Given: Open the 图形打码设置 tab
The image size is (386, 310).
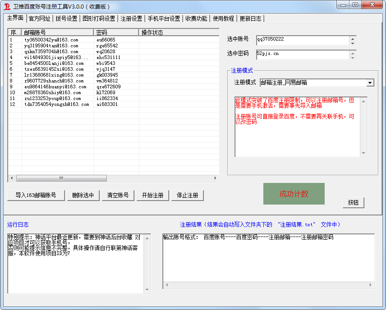Looking at the screenshot, I should pos(99,18).
